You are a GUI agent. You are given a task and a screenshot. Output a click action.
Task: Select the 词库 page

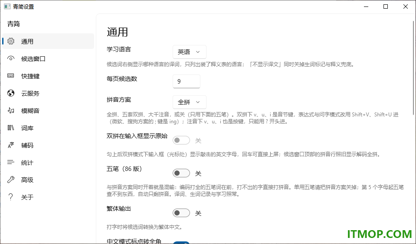tap(48, 128)
